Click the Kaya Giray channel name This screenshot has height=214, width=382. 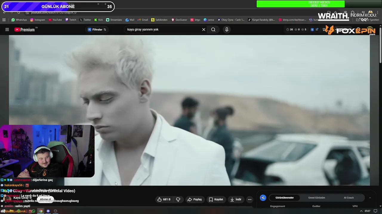tap(21, 198)
